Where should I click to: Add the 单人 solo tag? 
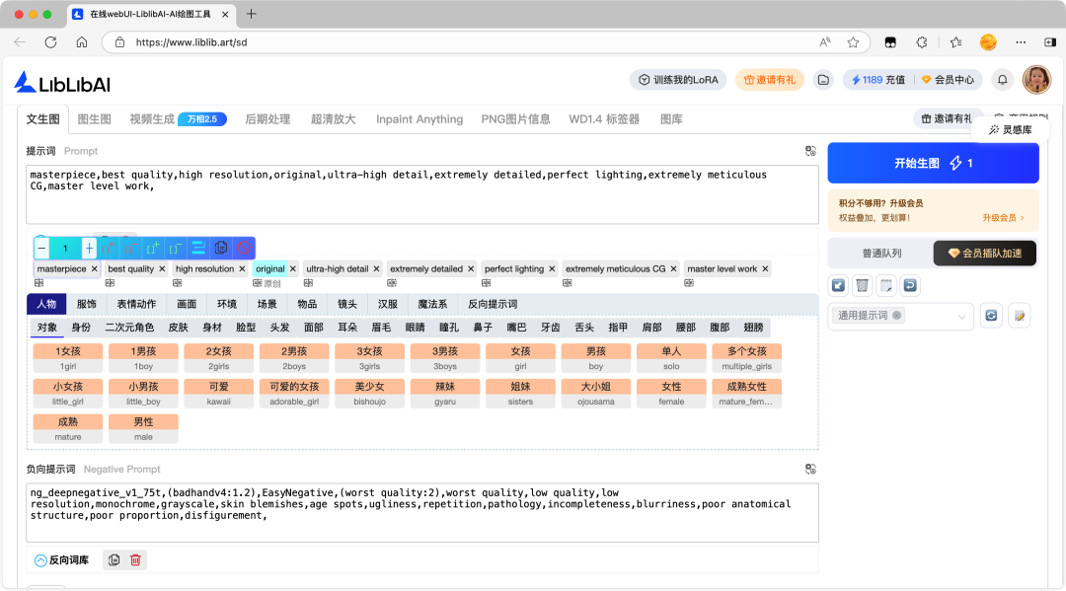click(x=671, y=358)
